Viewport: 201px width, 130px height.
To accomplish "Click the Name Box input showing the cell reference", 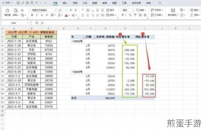I will tap(14, 23).
